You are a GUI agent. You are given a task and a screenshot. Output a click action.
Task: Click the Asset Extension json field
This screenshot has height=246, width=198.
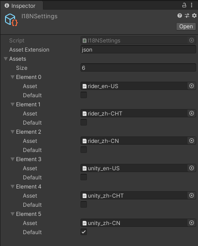tap(138, 50)
